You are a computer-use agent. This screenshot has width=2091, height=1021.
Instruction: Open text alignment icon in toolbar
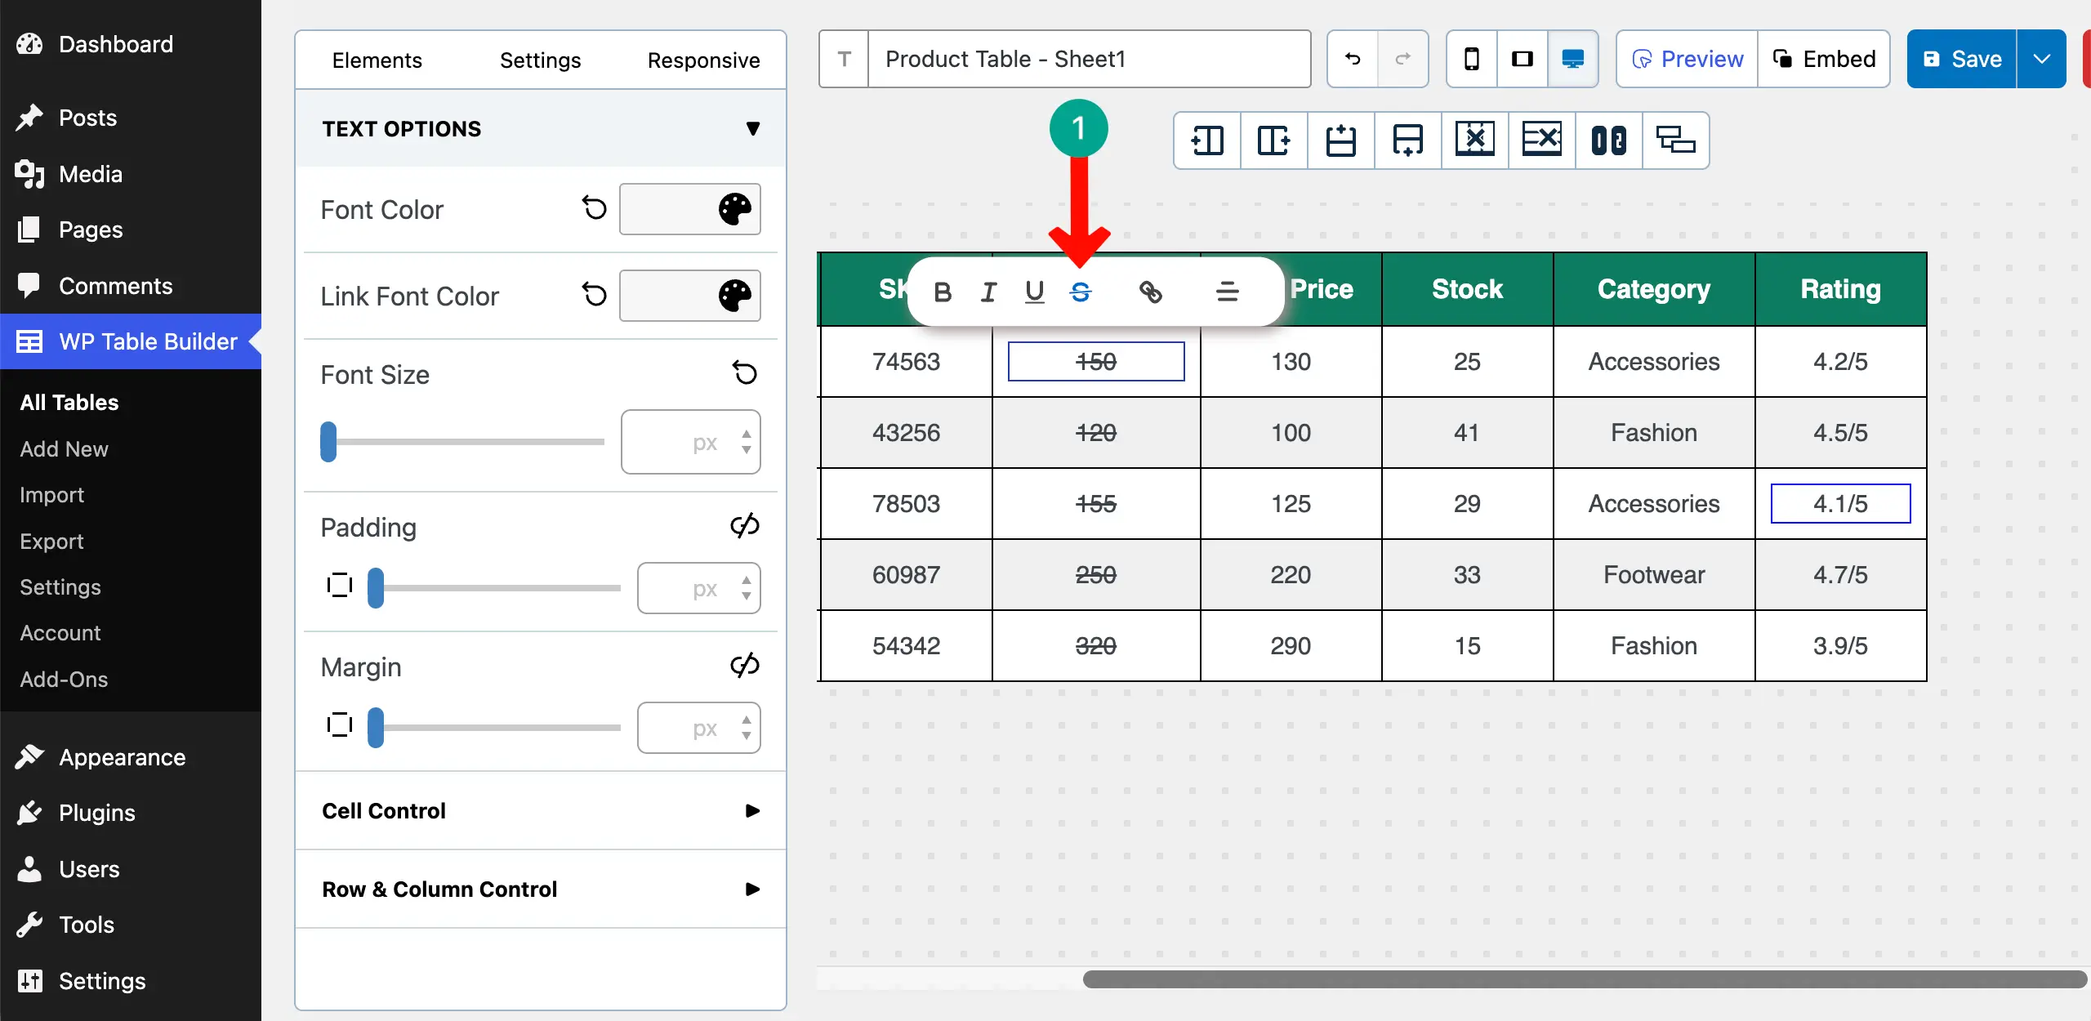(x=1227, y=292)
